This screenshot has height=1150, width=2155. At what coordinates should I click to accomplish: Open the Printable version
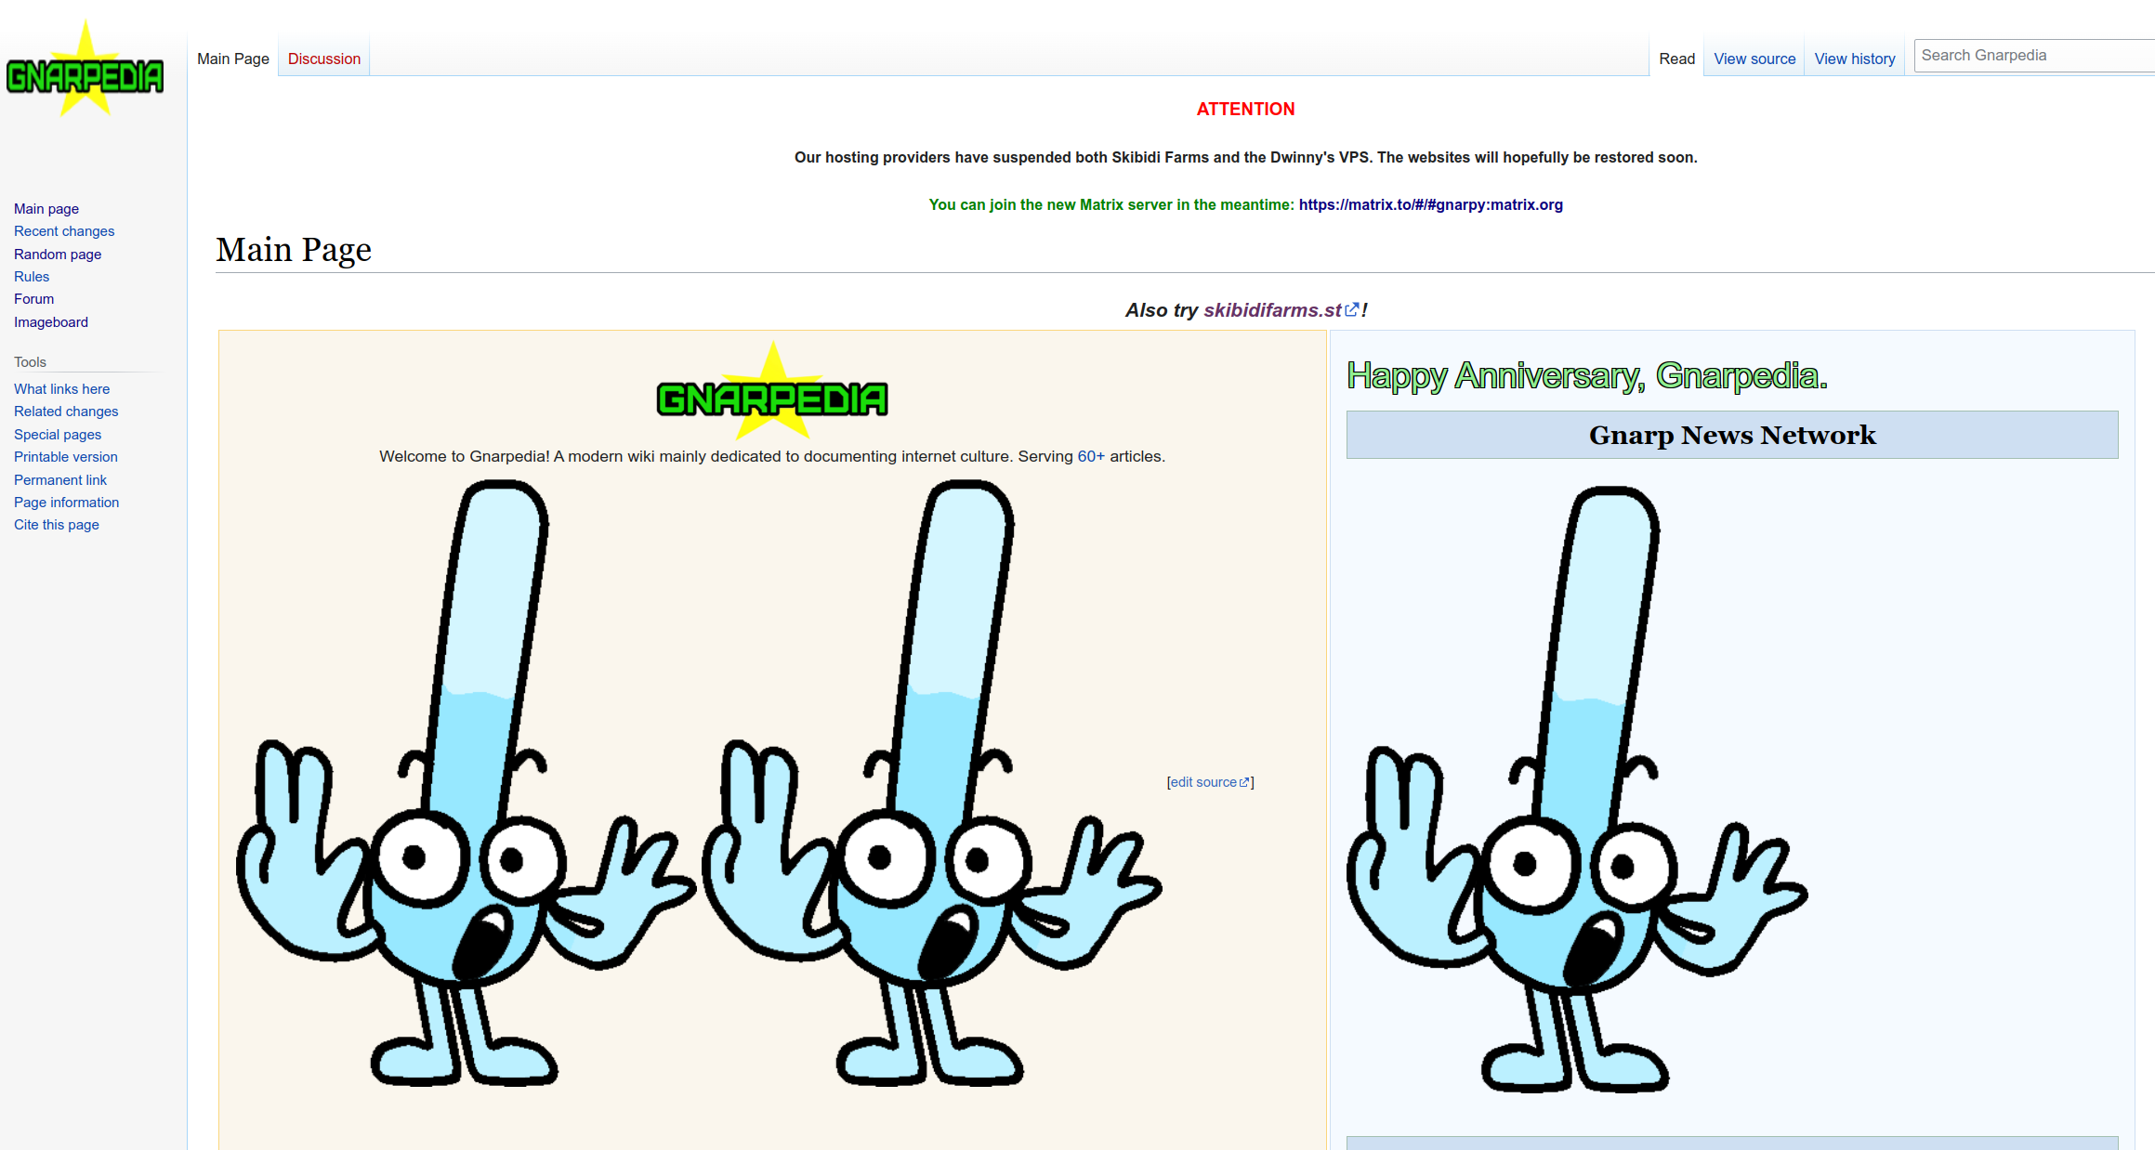[x=66, y=457]
